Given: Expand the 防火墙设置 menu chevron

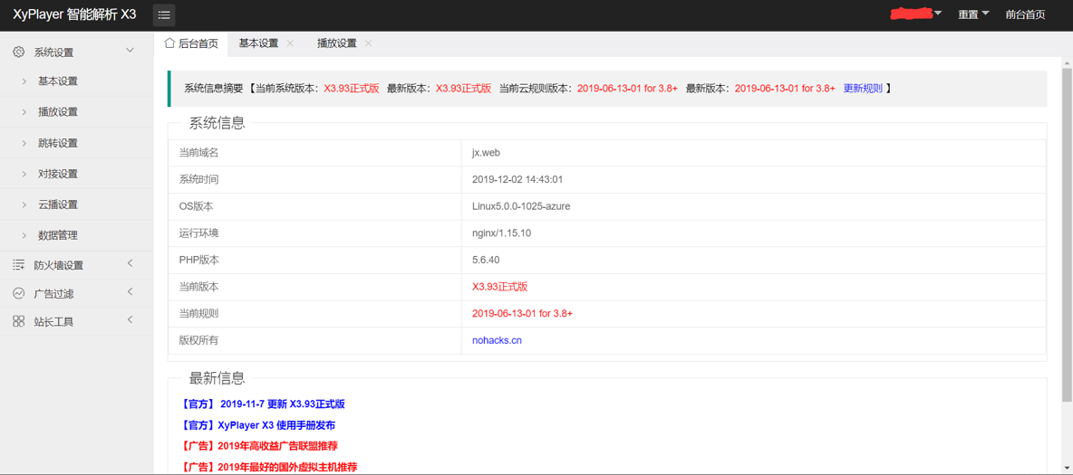Looking at the screenshot, I should coord(130,264).
